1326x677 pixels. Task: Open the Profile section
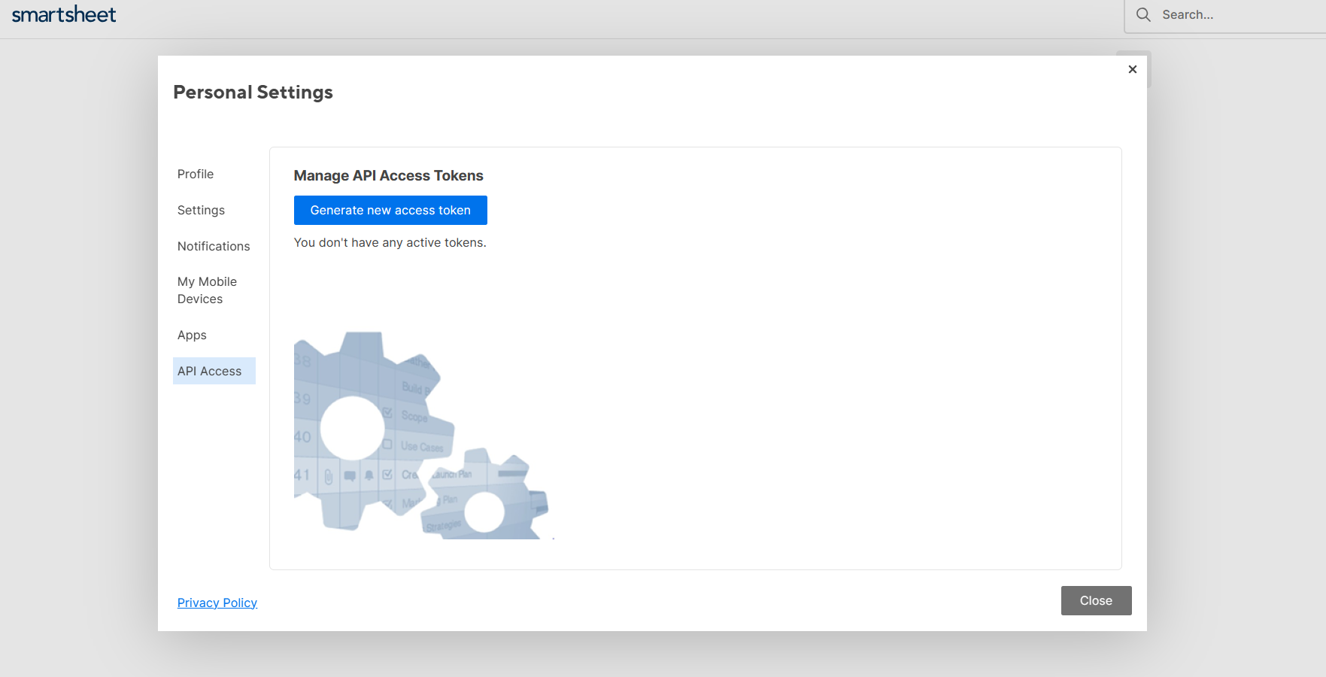[196, 174]
